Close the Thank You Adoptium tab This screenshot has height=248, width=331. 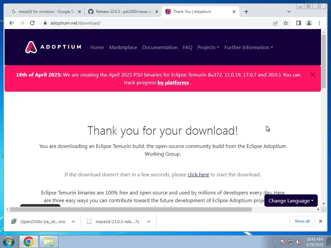[x=234, y=12]
